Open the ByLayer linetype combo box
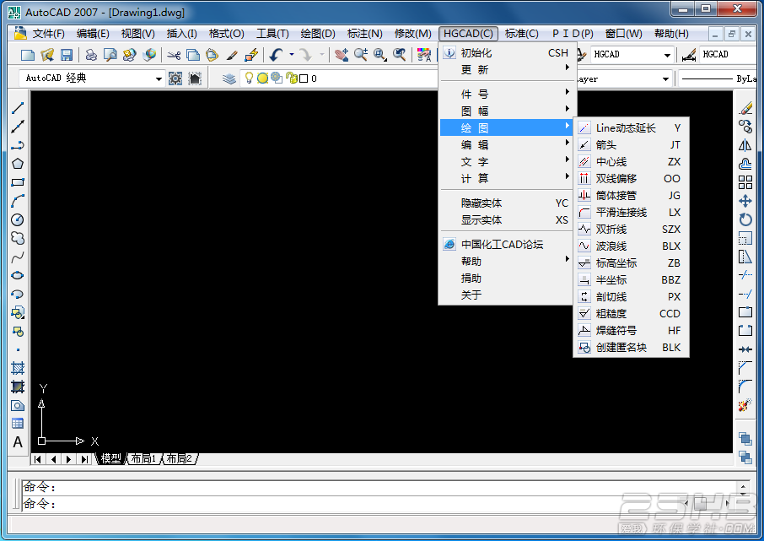The height and width of the screenshot is (541, 764). [718, 78]
